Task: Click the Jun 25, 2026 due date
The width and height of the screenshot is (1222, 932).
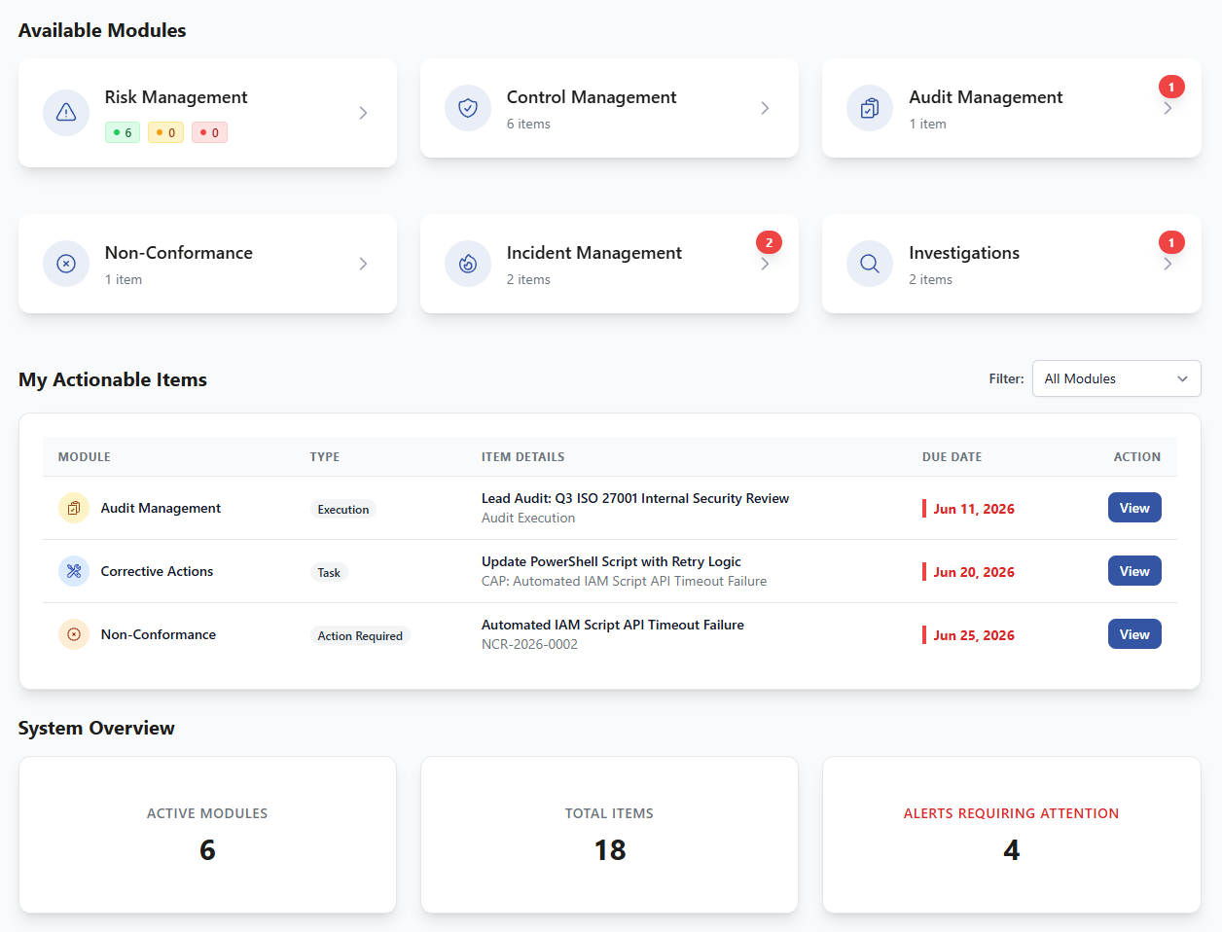Action: click(x=974, y=635)
